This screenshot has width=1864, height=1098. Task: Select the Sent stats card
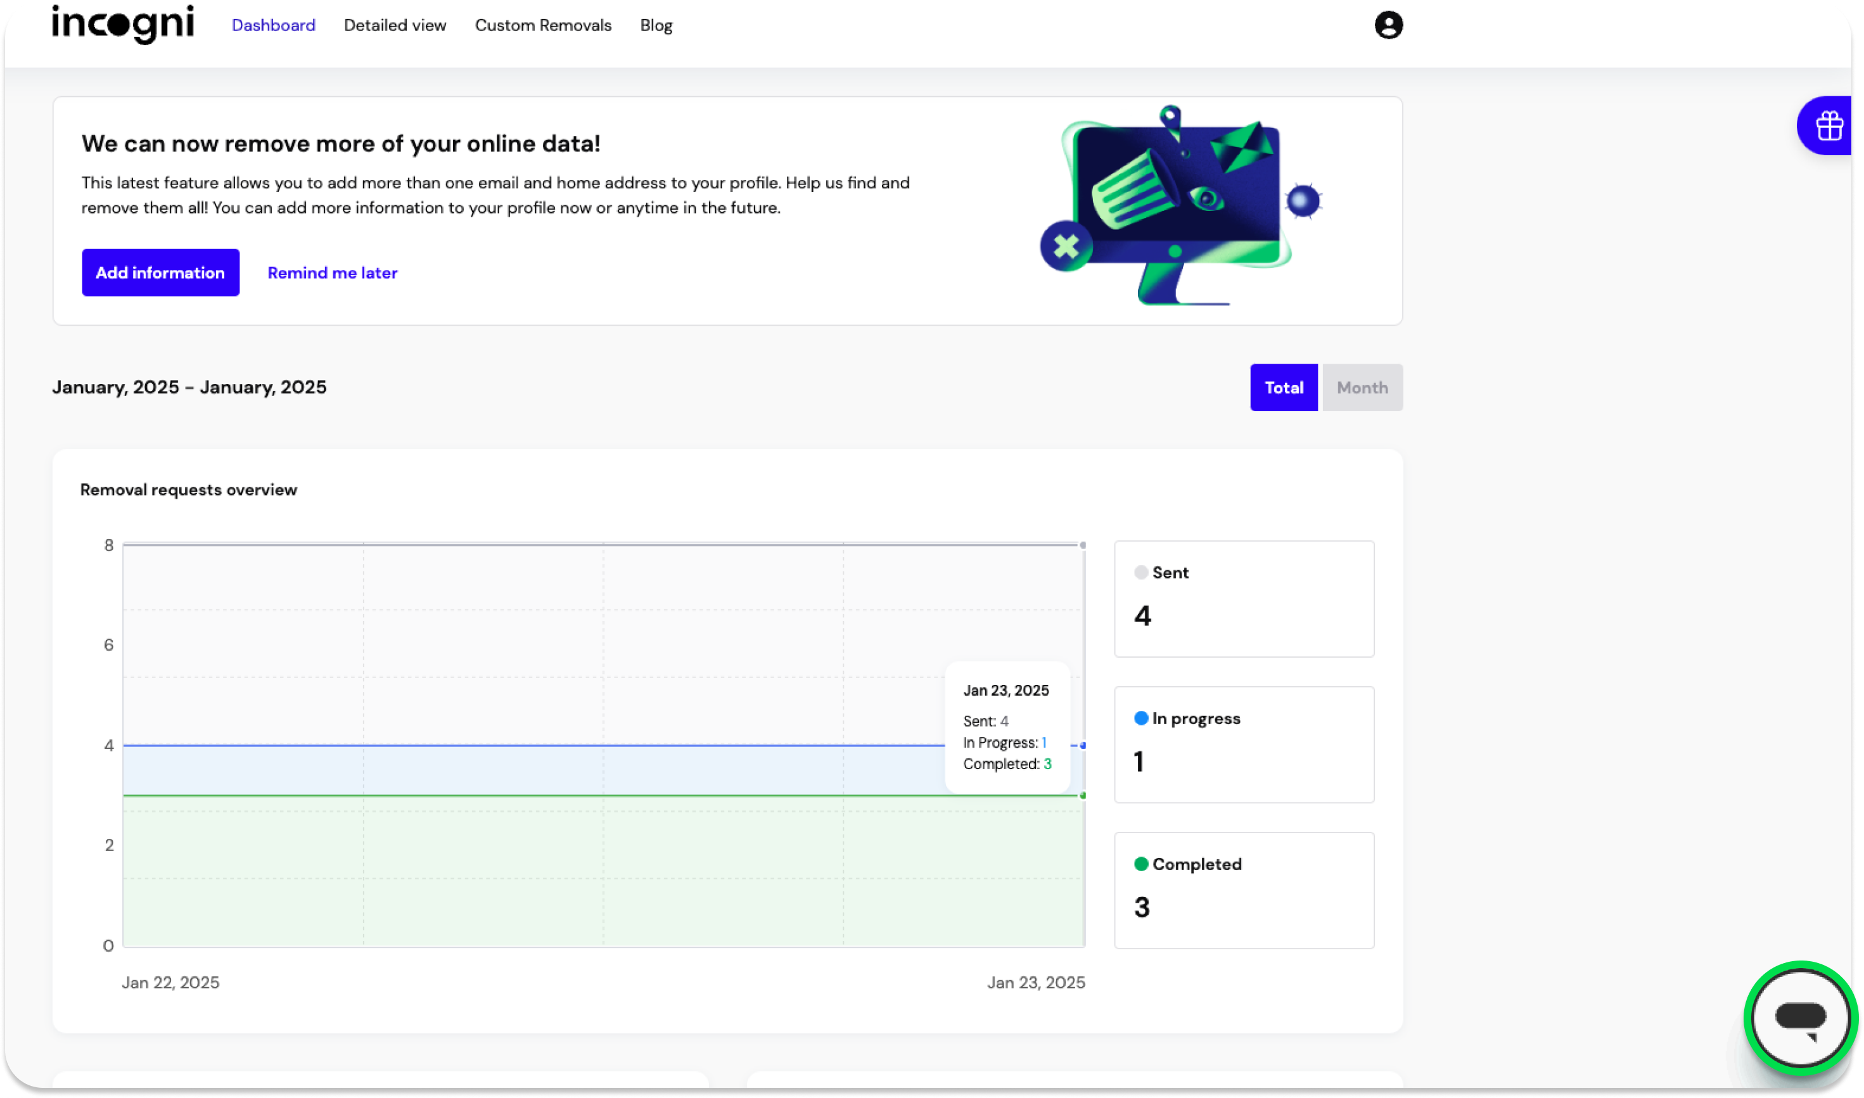tap(1244, 599)
